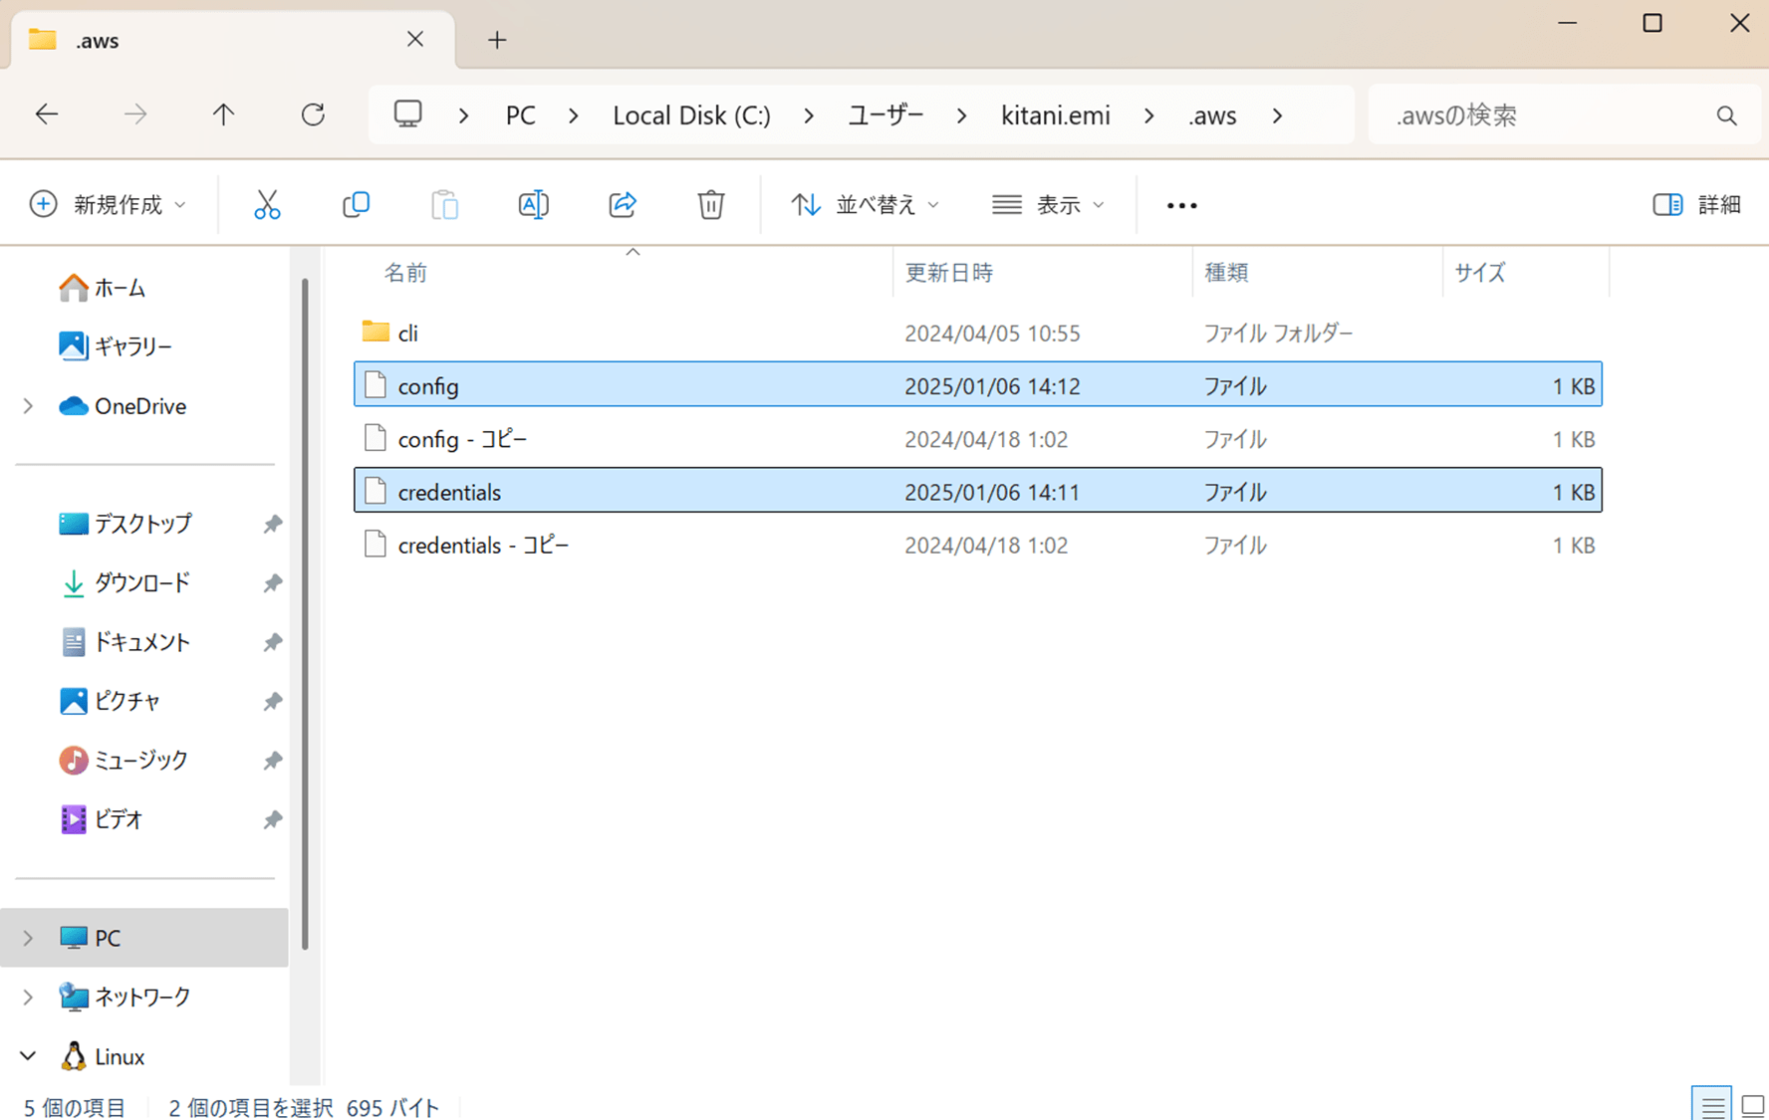Unpin デスクトップ using its pin icon

pos(272,524)
